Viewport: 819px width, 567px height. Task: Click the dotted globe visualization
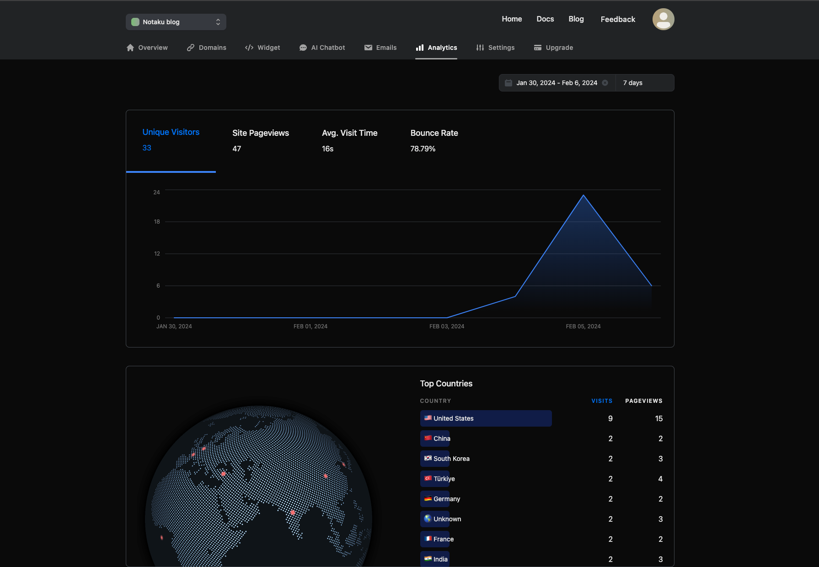(x=258, y=486)
